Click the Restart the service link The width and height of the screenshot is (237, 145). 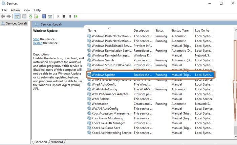38,43
